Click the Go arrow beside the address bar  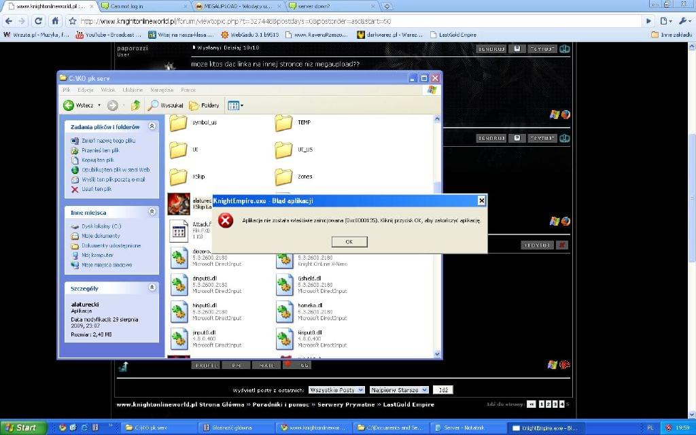pos(648,21)
